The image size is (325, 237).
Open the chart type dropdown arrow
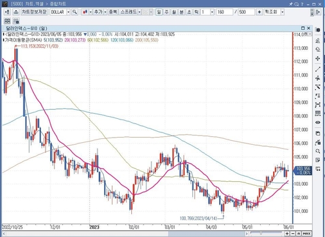[x=90, y=12]
